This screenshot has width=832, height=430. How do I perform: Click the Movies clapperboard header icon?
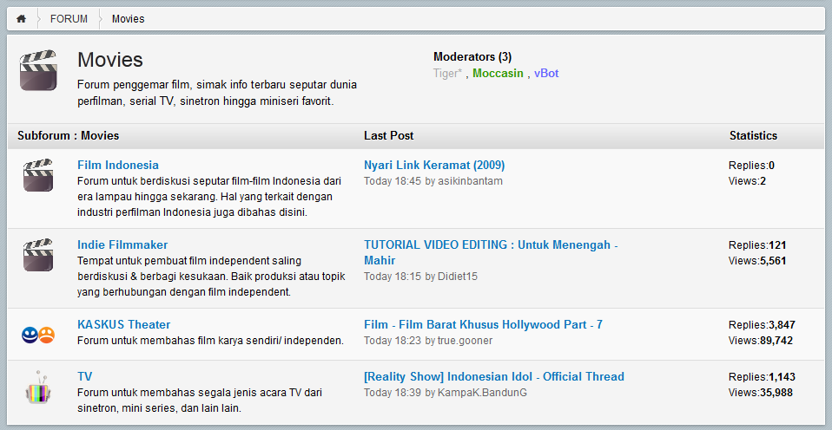coord(38,70)
